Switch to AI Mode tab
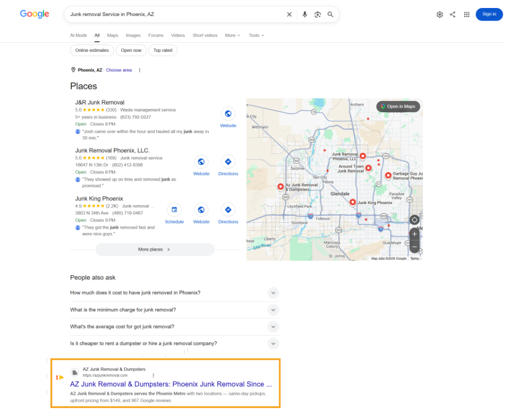This screenshot has height=412, width=505. point(78,35)
